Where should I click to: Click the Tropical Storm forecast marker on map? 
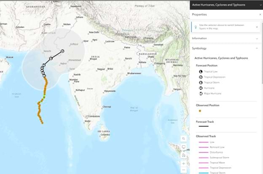(51, 58)
